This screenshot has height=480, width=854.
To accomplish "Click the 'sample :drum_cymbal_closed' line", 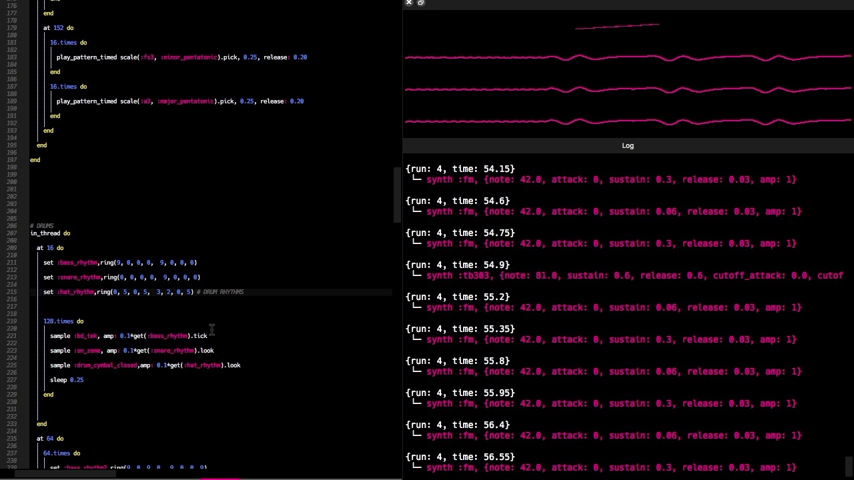I will pos(145,365).
